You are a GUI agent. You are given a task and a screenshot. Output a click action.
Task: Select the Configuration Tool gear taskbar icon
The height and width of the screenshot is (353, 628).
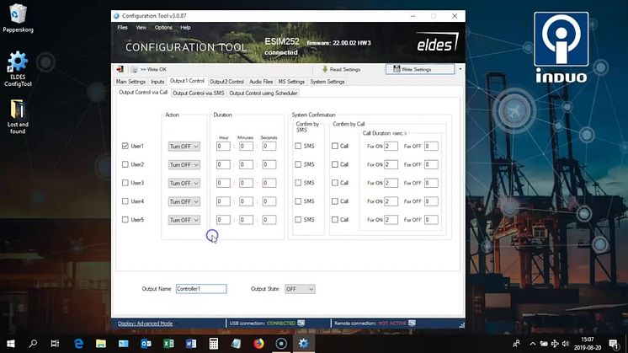pos(304,344)
